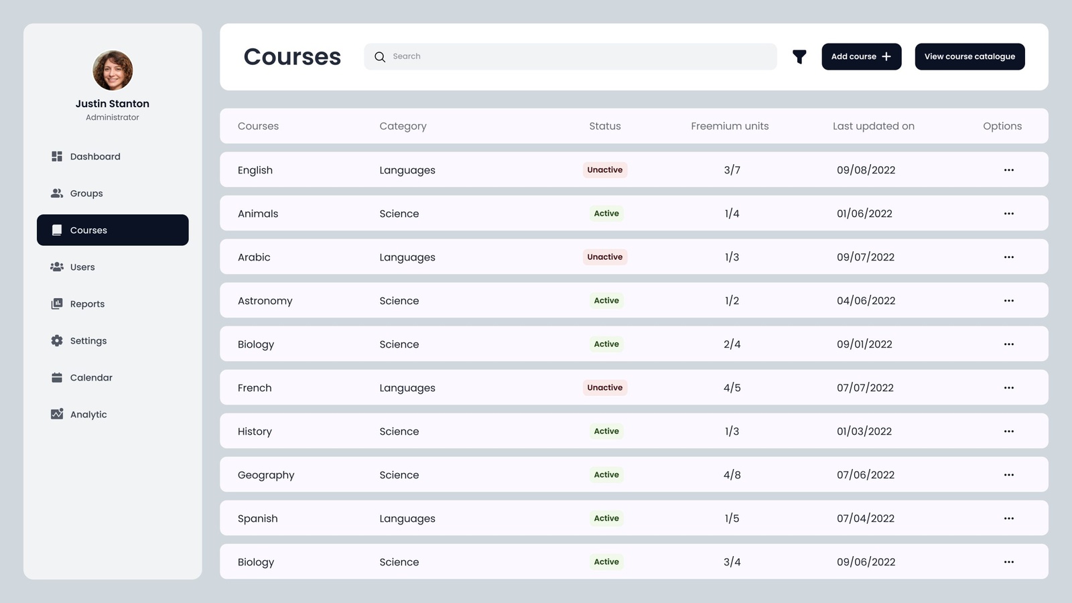Image resolution: width=1072 pixels, height=603 pixels.
Task: Click the Dashboard grid icon in sidebar
Action: coord(57,156)
